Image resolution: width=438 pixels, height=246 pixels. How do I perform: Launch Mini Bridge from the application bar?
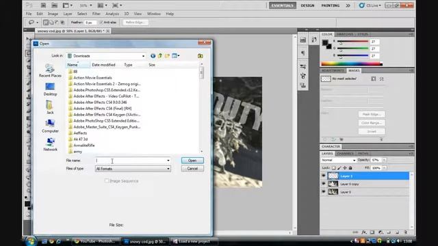55,5
